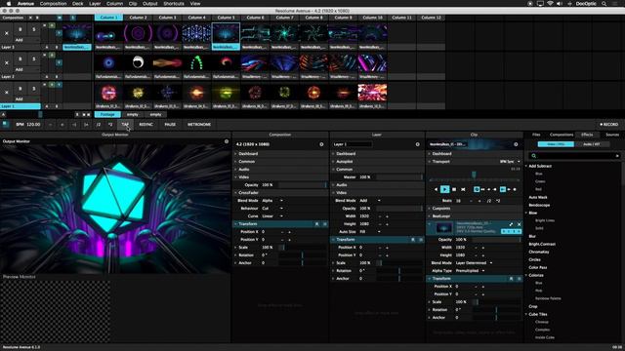Open the Composition menu
625x351 pixels.
pyautogui.click(x=53, y=4)
